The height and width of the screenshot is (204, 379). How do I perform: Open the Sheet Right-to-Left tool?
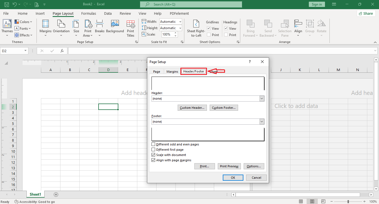pos(196,28)
